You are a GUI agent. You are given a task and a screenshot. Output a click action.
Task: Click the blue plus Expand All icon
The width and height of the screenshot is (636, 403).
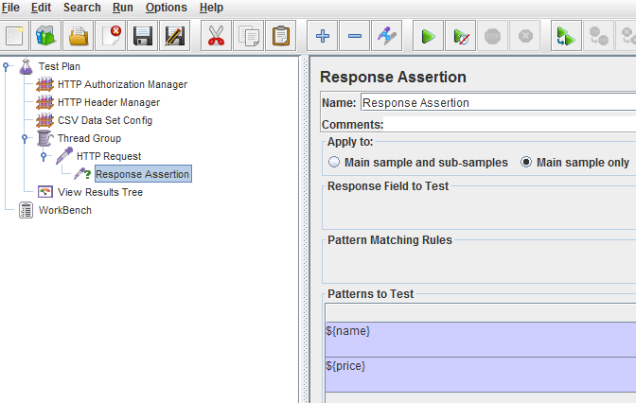pyautogui.click(x=323, y=37)
